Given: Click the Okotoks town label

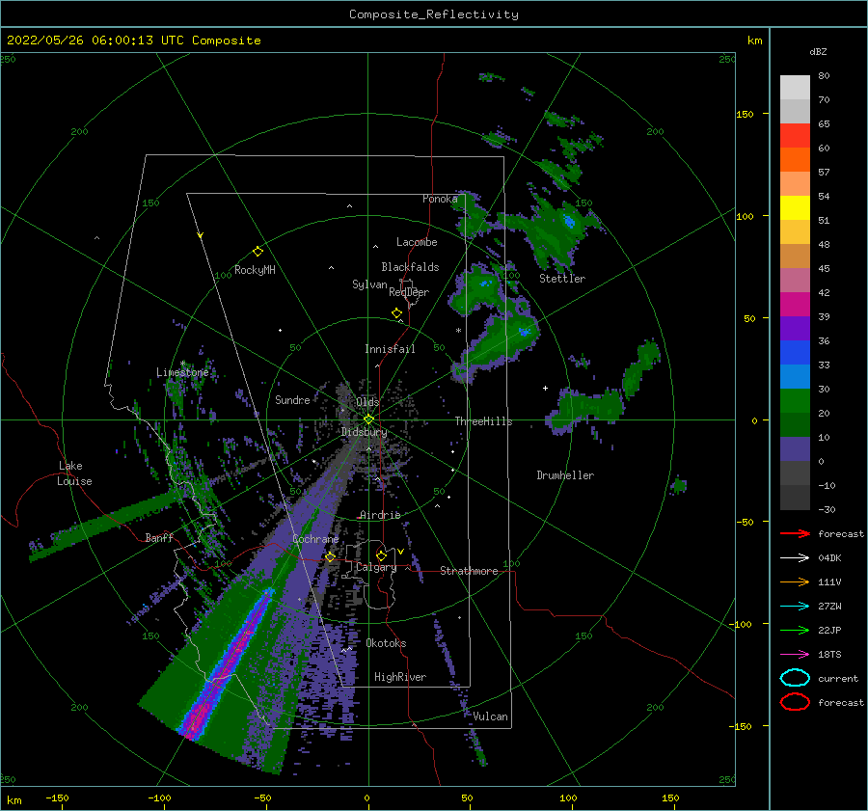Looking at the screenshot, I should [x=386, y=643].
